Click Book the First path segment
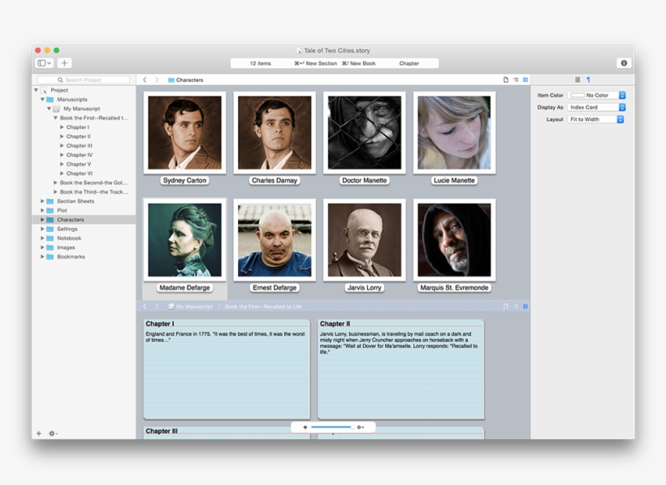Image resolution: width=666 pixels, height=485 pixels. coord(263,307)
